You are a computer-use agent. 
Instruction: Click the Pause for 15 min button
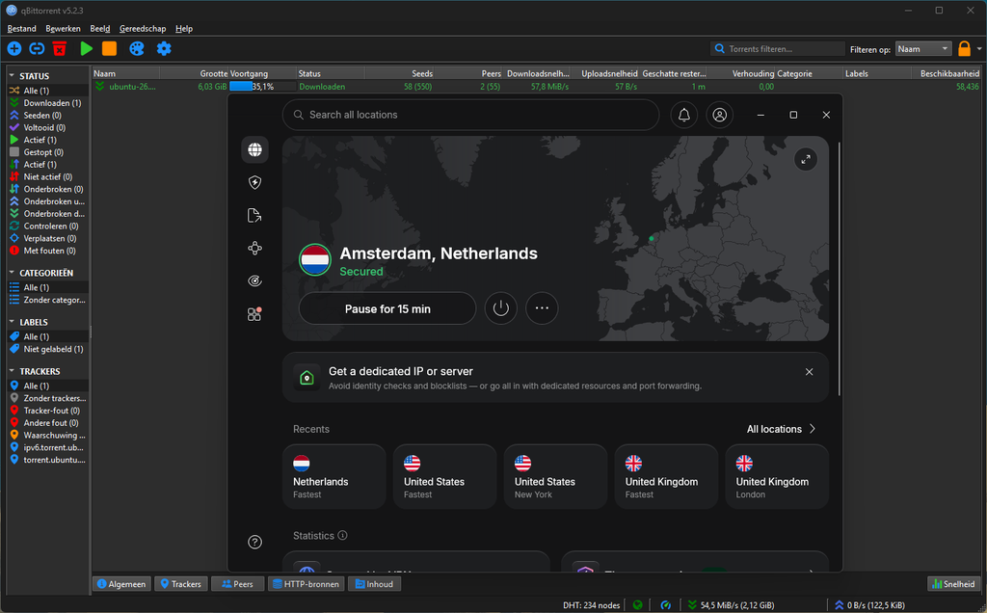387,308
